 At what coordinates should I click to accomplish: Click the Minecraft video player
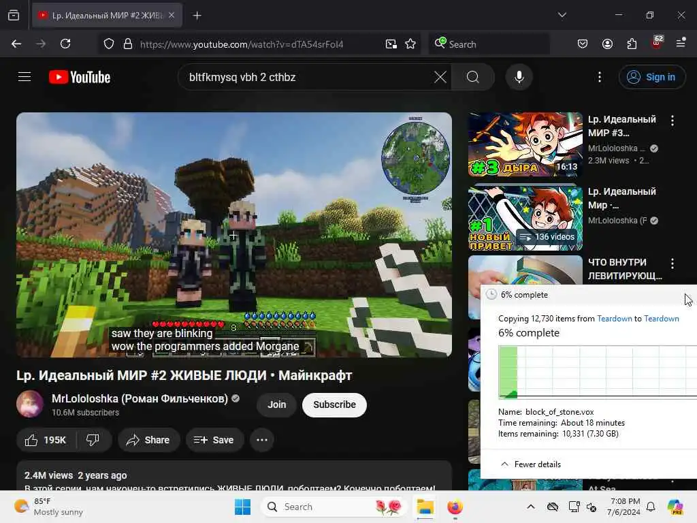(234, 235)
